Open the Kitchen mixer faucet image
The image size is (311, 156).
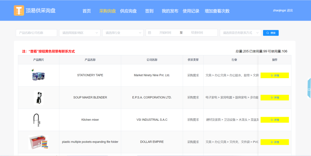pyautogui.click(x=36, y=120)
